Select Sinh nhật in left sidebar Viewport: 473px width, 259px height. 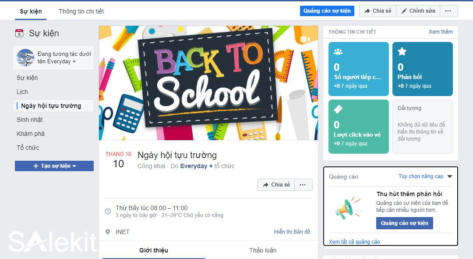click(30, 120)
